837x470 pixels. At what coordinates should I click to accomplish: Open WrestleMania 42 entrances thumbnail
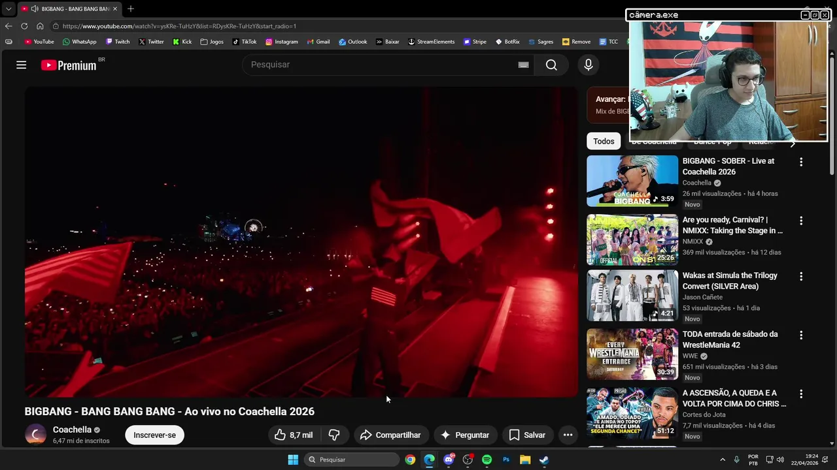coord(632,354)
